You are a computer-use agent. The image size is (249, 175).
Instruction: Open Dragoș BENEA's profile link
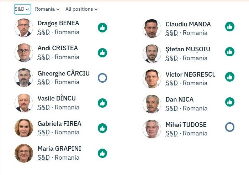[x=58, y=23]
